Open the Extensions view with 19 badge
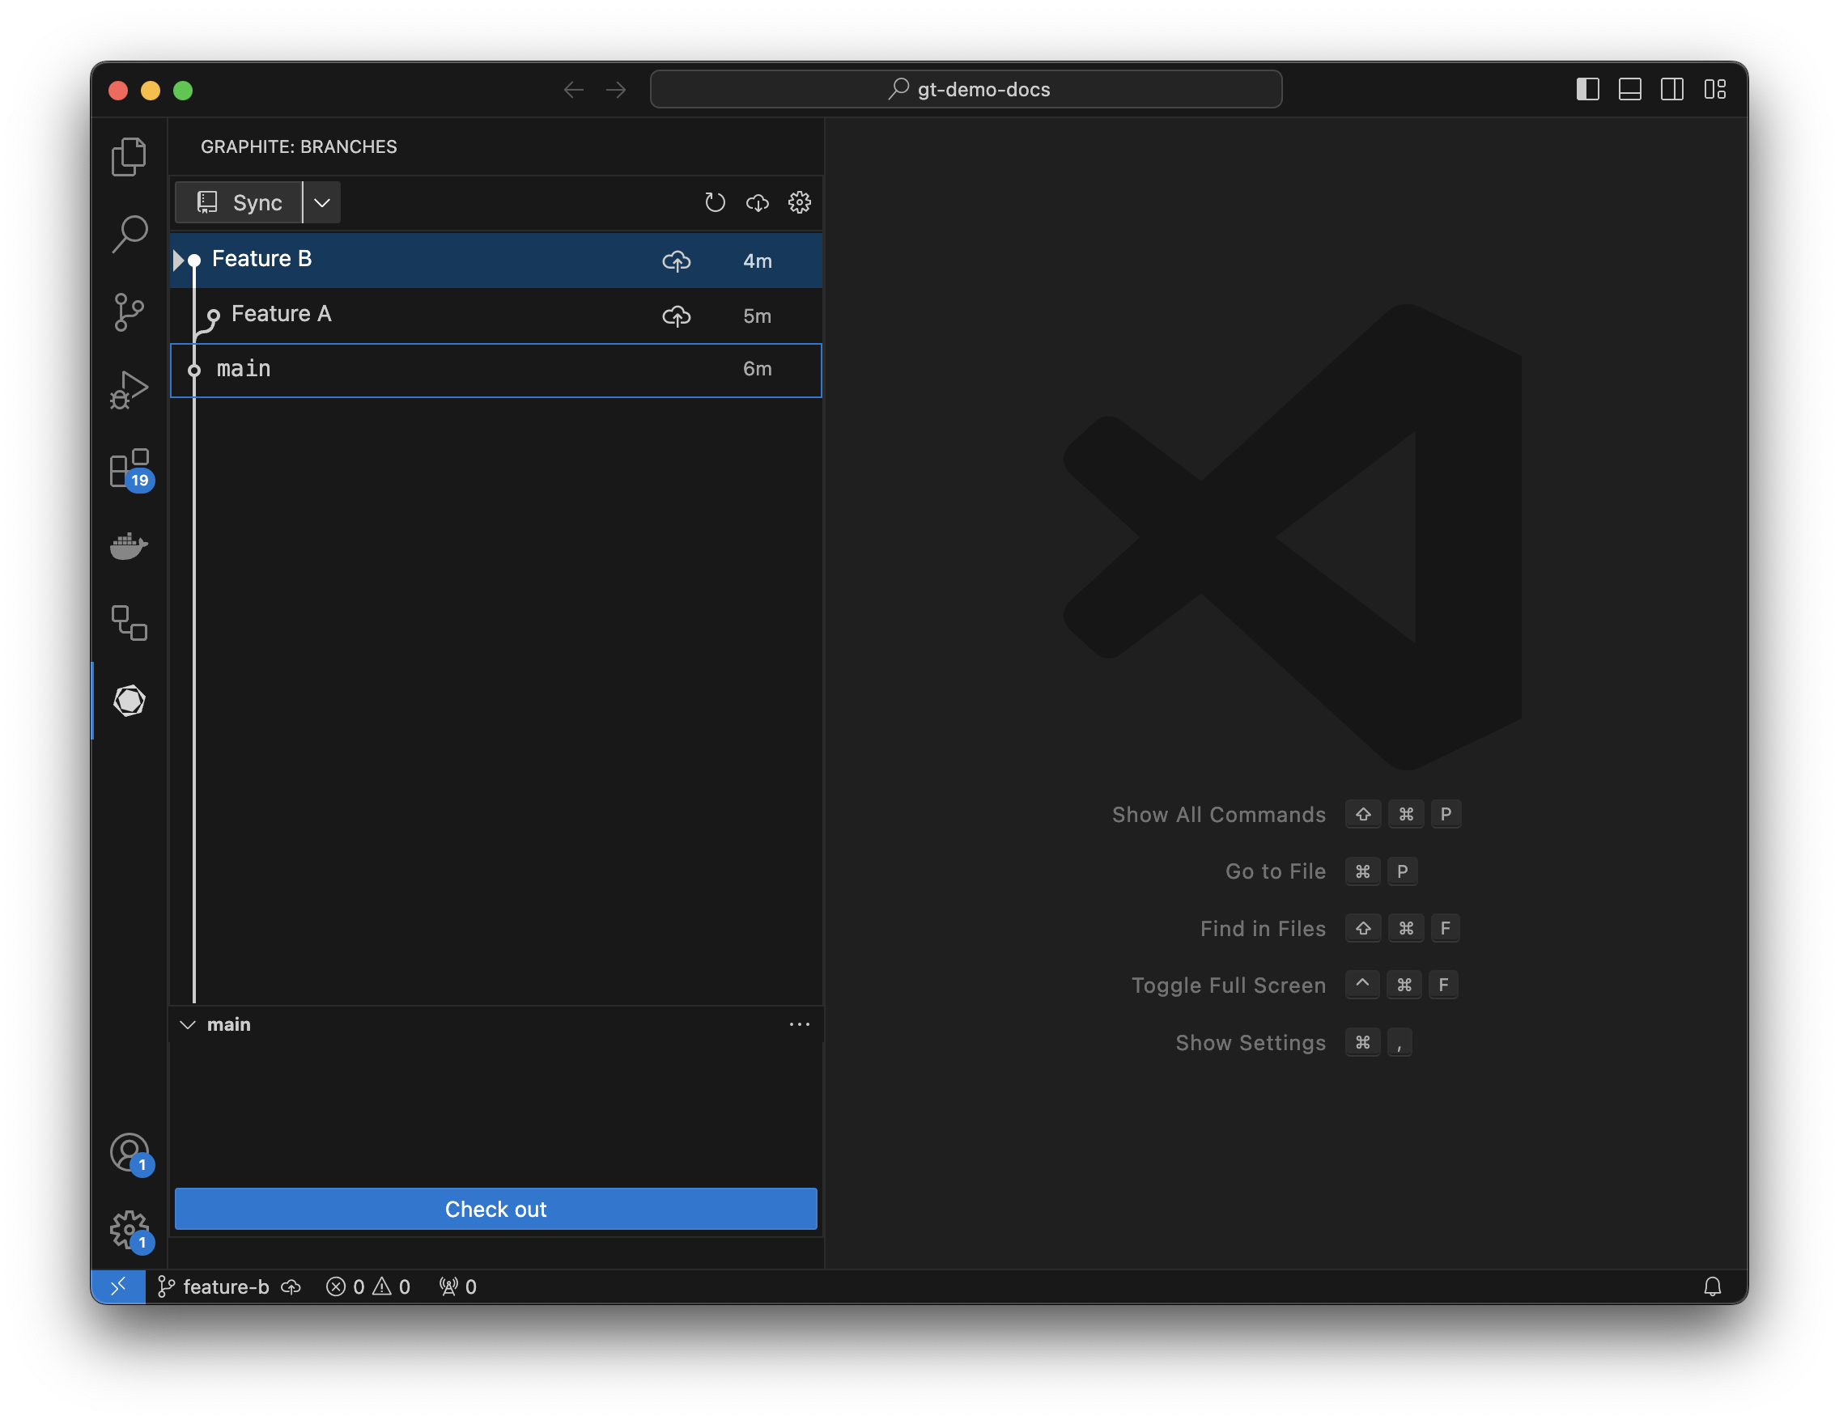The height and width of the screenshot is (1424, 1839). point(129,468)
